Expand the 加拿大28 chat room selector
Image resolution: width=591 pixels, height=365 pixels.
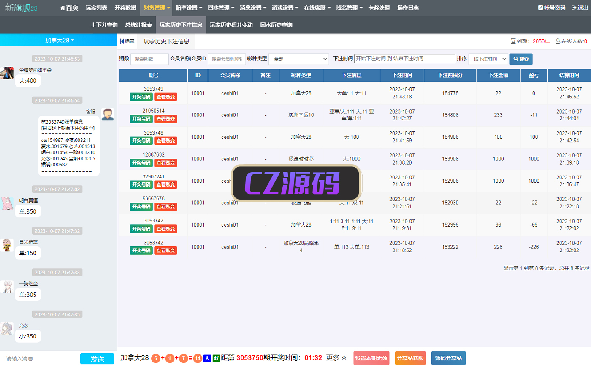click(x=59, y=40)
